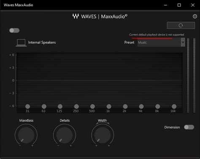Click the 250 Hz equalizer handle

pyautogui.click(x=76, y=107)
